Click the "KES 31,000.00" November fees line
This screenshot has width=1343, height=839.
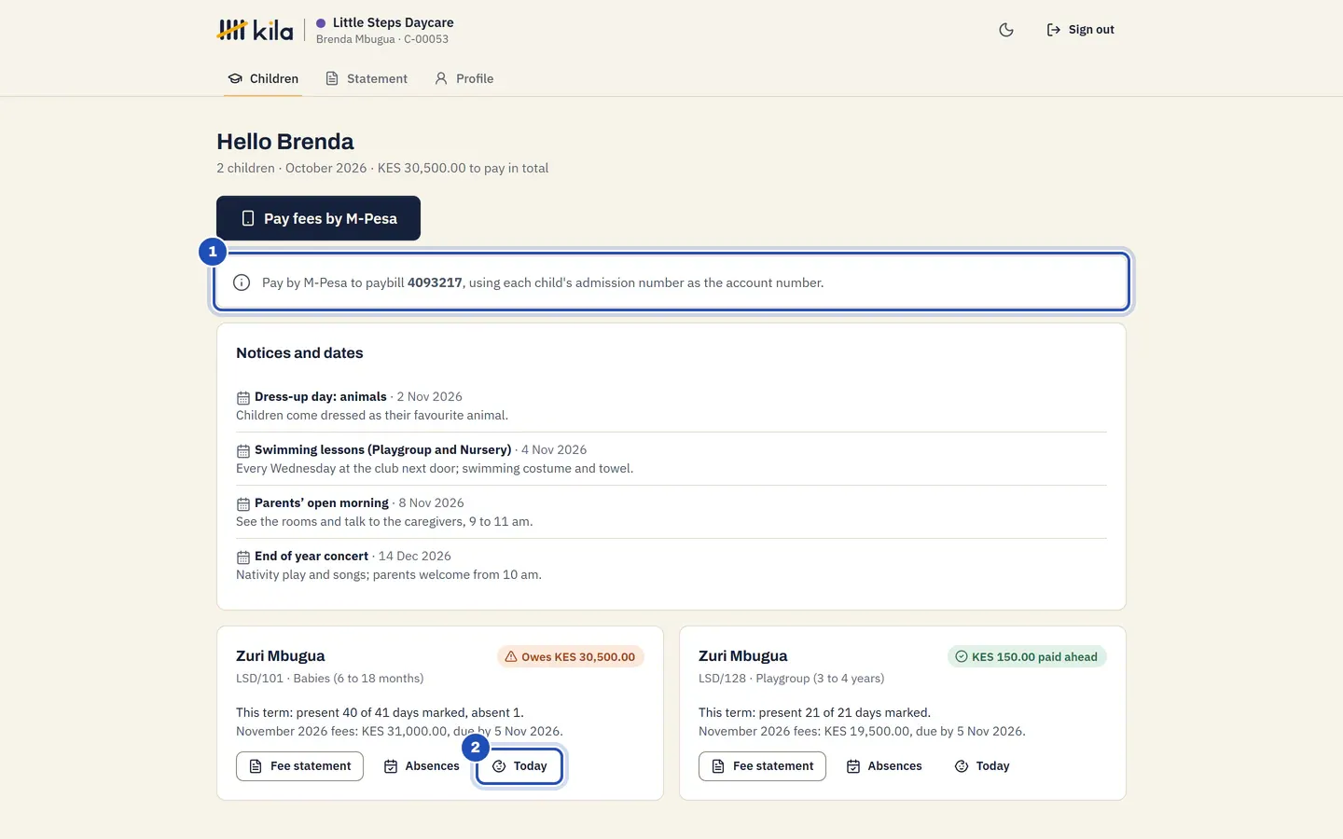tap(399, 732)
